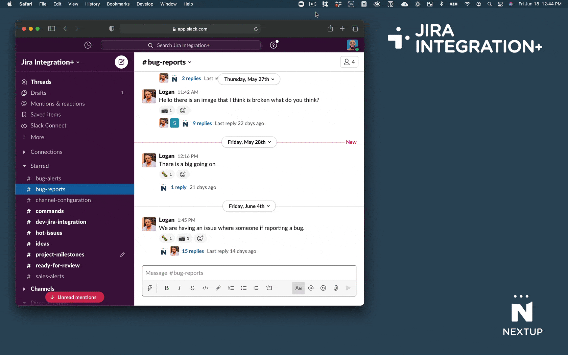Click Search Jira Integration+ field

[181, 45]
